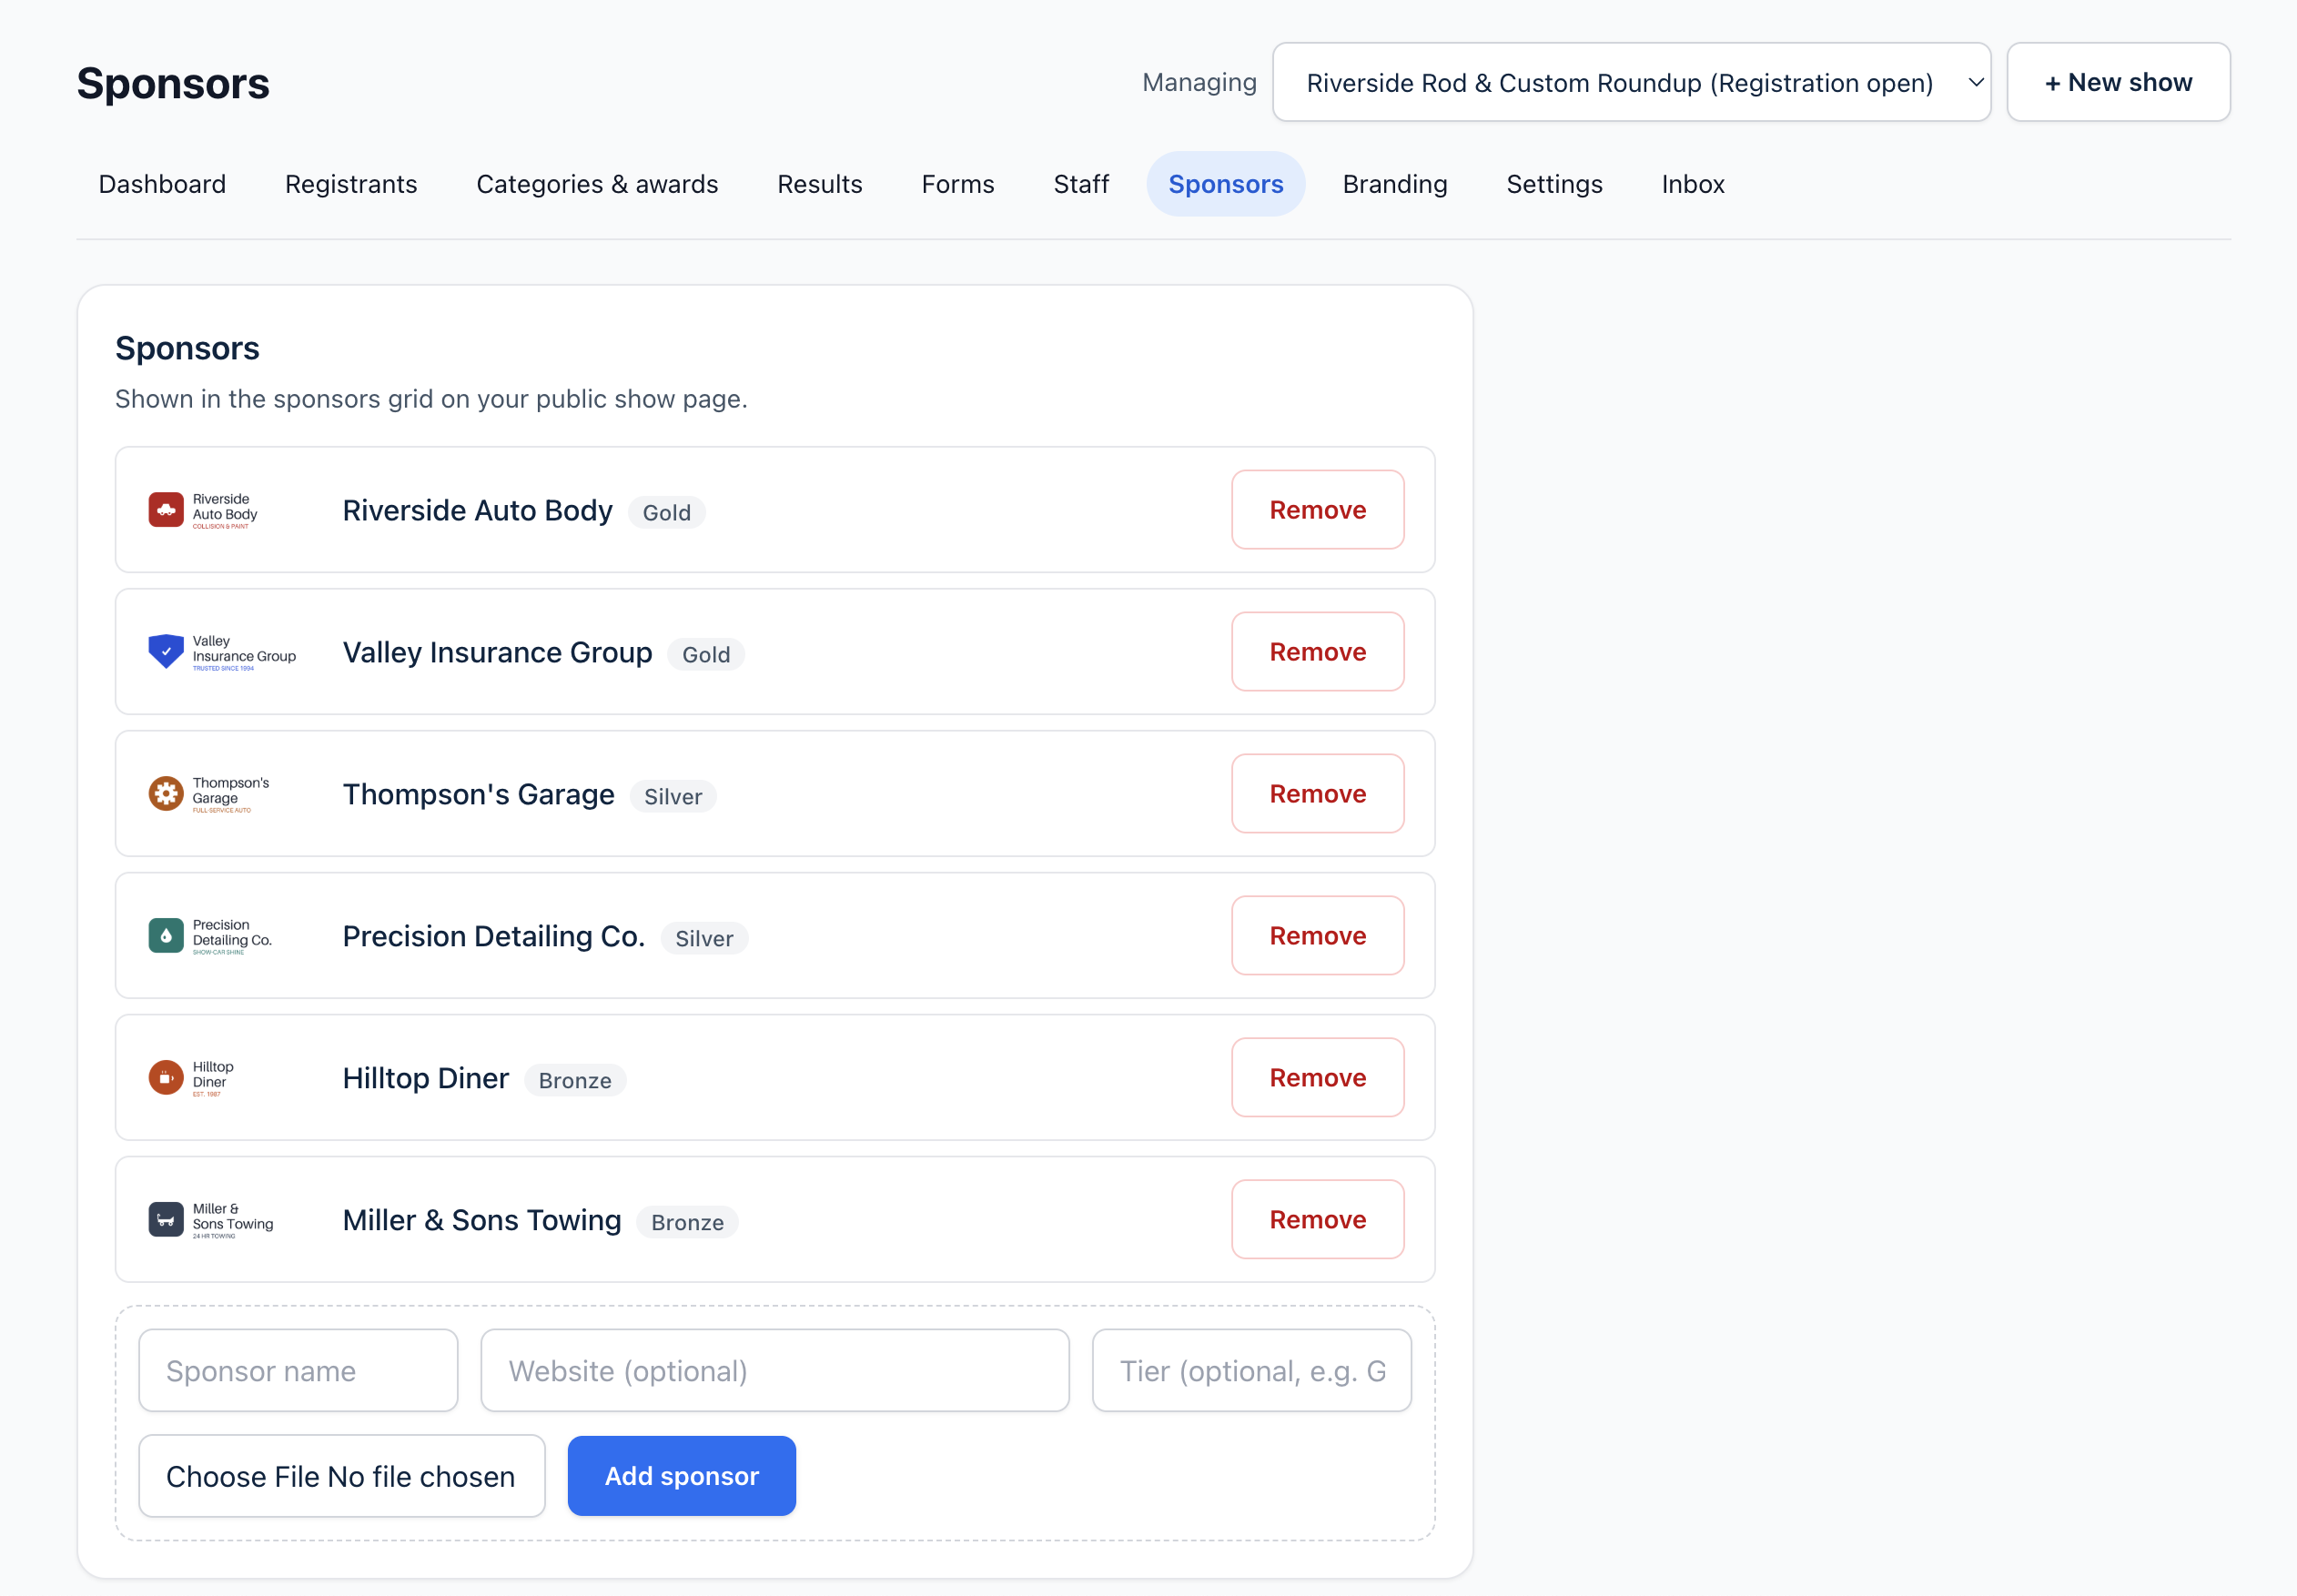Viewport: 2297px width, 1596px height.
Task: Remove Precision Detailing Co. sponsor
Action: [x=1317, y=936]
